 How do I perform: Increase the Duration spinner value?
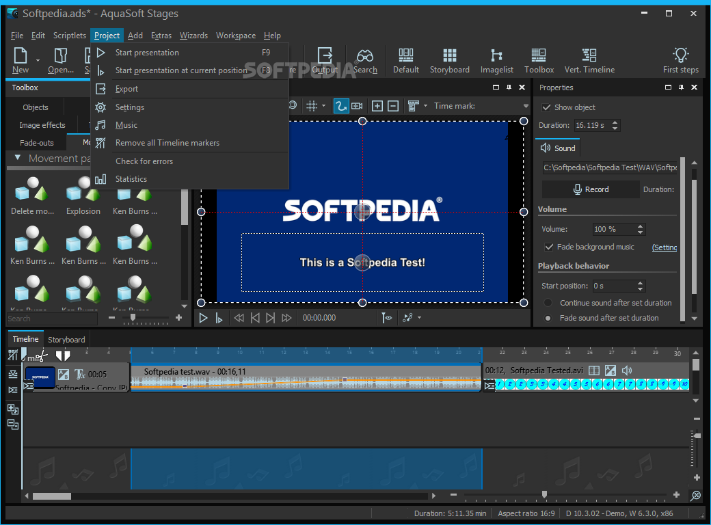(x=615, y=122)
